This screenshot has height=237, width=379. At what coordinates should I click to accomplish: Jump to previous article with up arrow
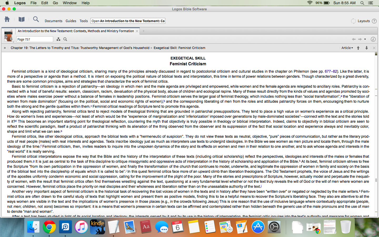[358, 48]
